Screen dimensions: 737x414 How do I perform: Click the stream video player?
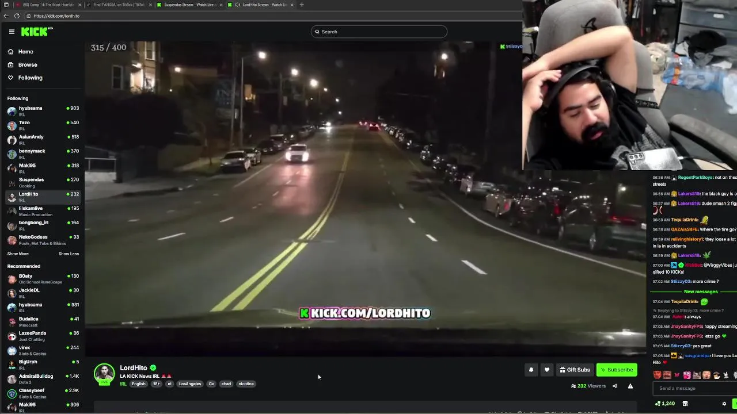(366, 198)
